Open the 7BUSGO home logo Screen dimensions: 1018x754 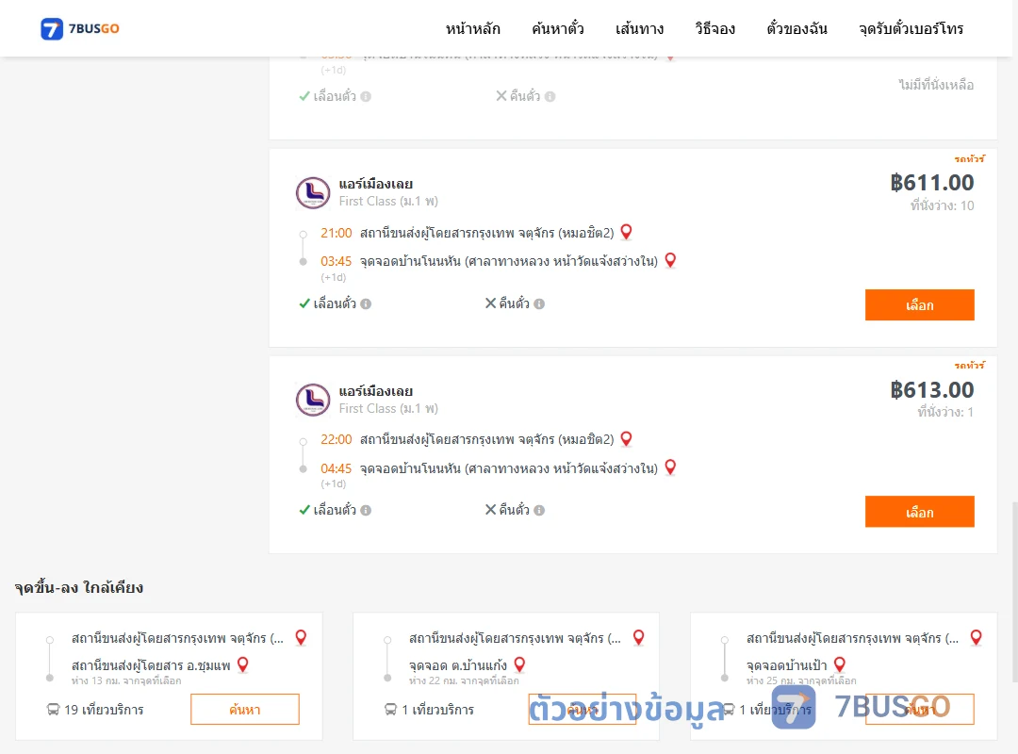click(80, 28)
